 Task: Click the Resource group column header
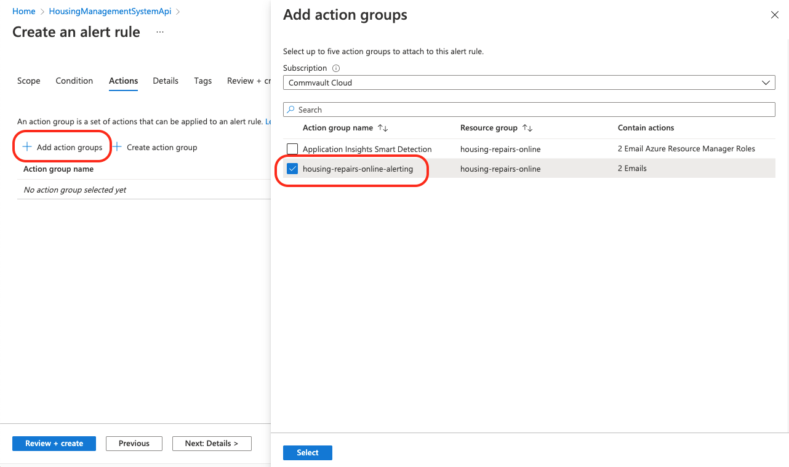489,128
